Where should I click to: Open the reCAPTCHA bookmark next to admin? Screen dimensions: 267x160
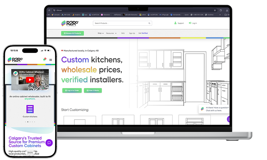(x=153, y=15)
